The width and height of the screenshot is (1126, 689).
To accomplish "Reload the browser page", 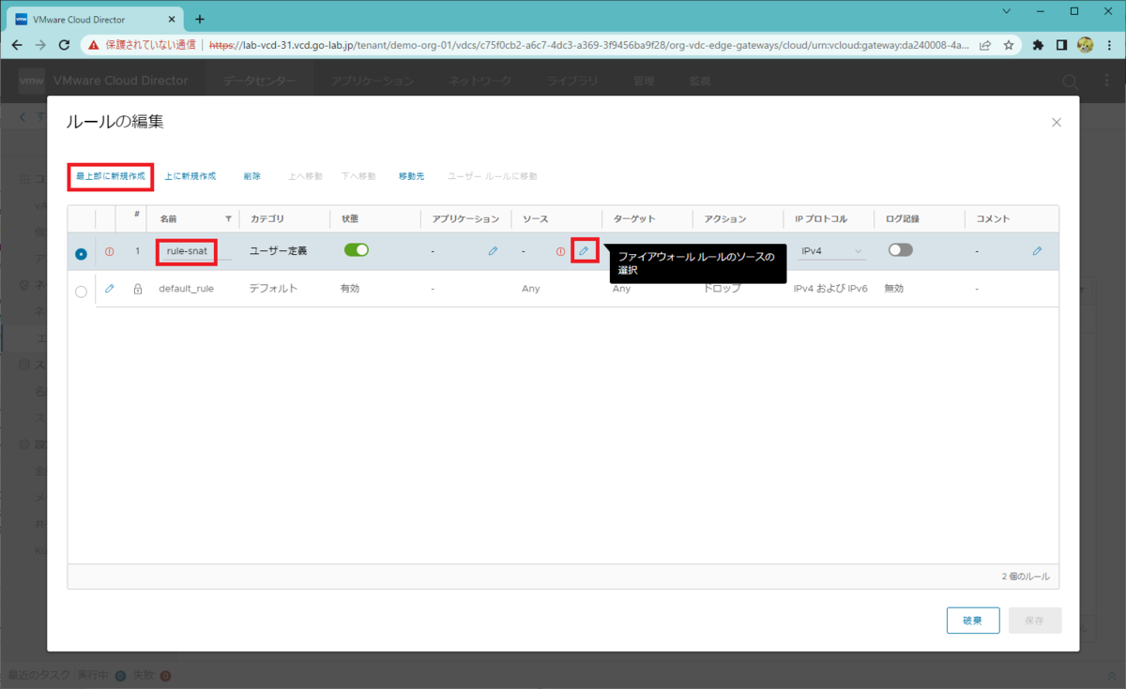I will (x=64, y=44).
